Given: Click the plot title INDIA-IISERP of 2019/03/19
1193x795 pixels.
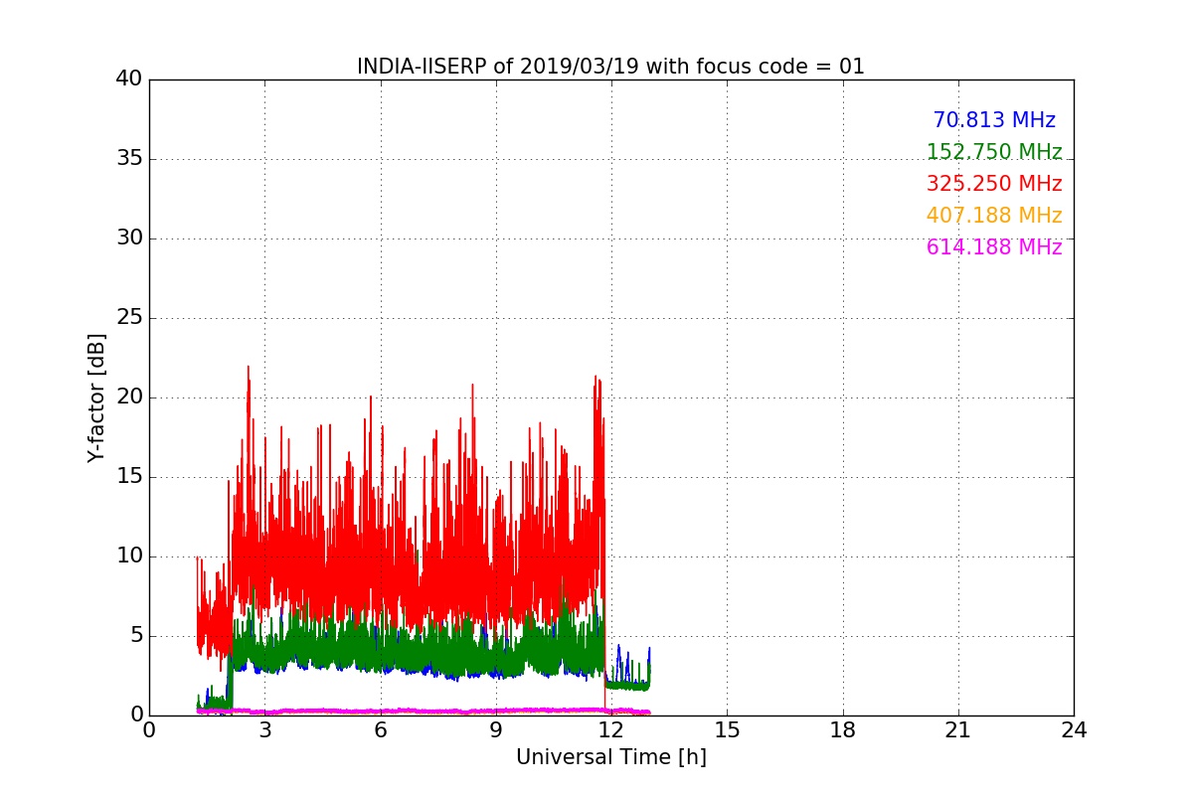Looking at the screenshot, I should 610,67.
